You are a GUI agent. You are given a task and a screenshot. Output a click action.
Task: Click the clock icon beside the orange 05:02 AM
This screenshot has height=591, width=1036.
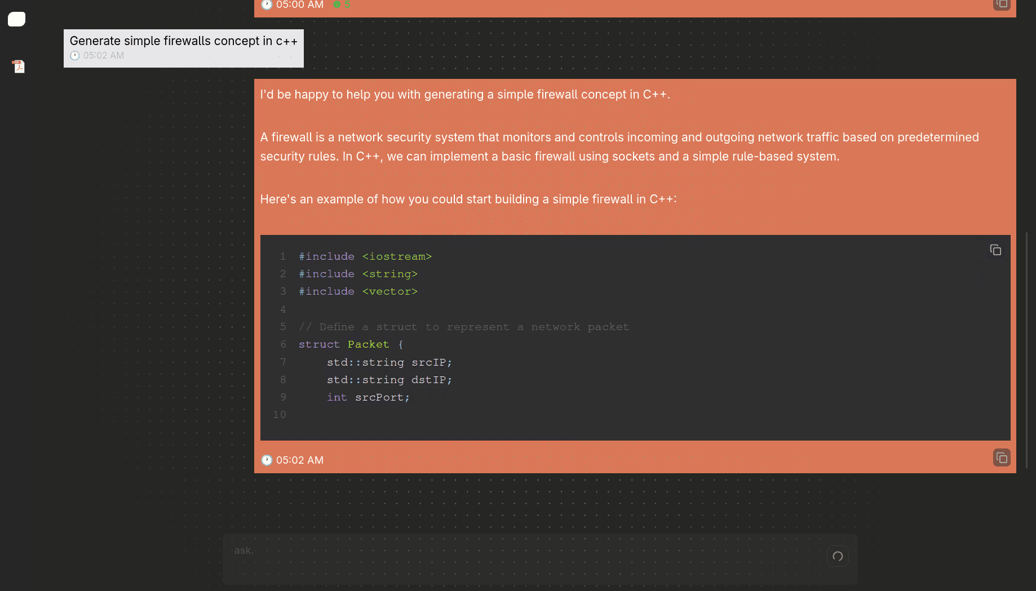[267, 460]
